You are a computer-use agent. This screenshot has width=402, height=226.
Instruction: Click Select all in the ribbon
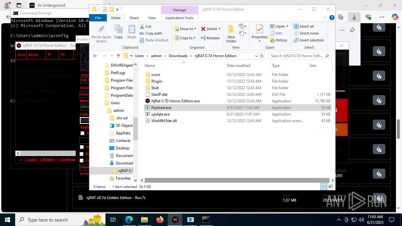point(304,26)
